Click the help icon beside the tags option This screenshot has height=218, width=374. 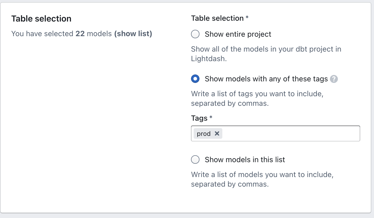pyautogui.click(x=334, y=79)
